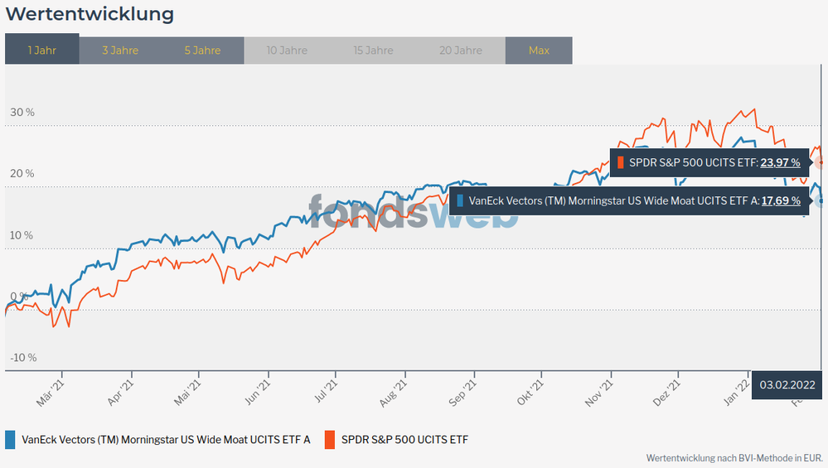The image size is (828, 468).
Task: Toggle SPDR S&P 500 series legend label
Action: (404, 439)
